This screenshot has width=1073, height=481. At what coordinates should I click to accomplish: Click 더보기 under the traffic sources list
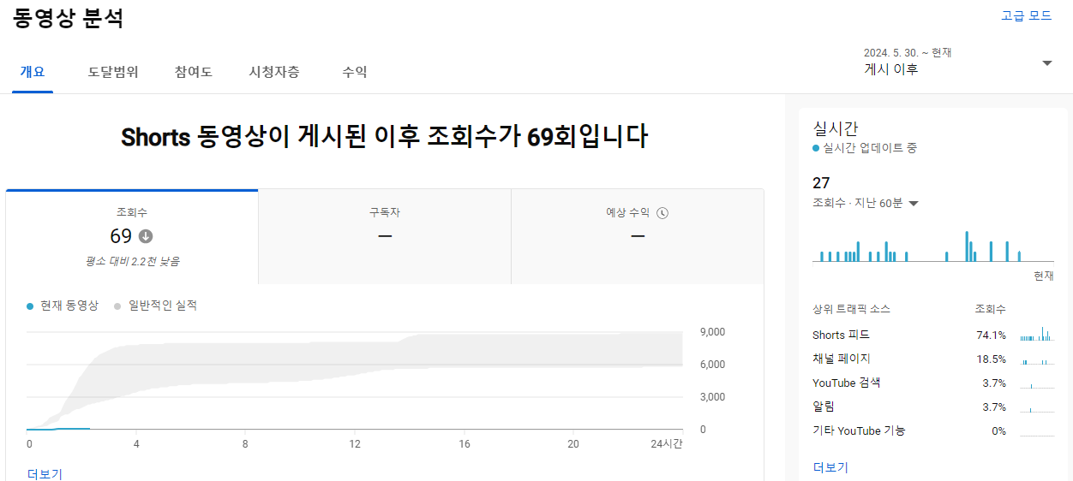830,467
